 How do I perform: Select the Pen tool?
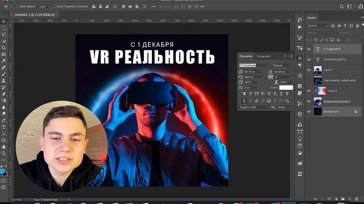tap(3, 121)
